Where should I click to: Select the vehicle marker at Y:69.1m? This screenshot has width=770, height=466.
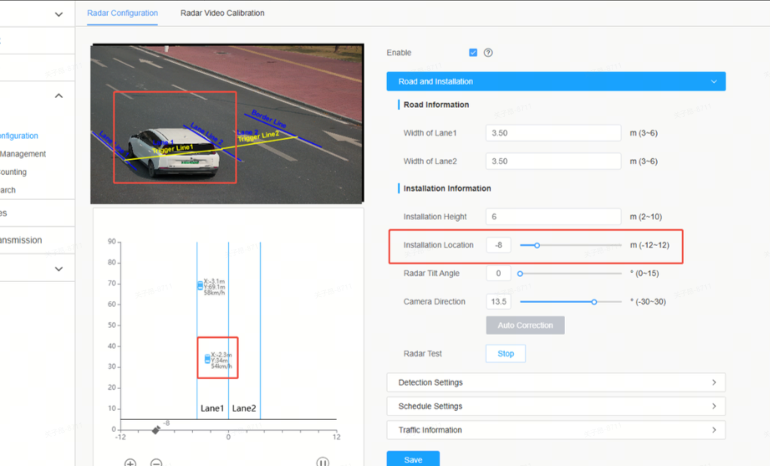(200, 286)
